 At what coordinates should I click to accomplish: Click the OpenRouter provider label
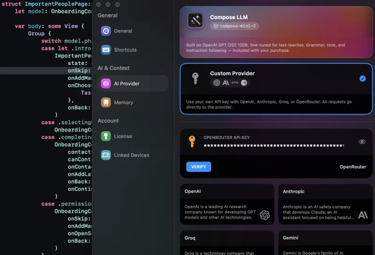pyautogui.click(x=353, y=167)
